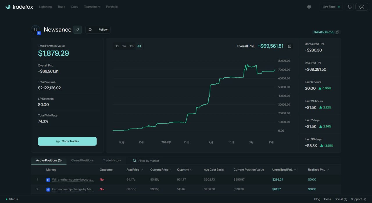Copy the 0x641b56cd1d wallet address
372x203 pixels.
[x=337, y=32]
